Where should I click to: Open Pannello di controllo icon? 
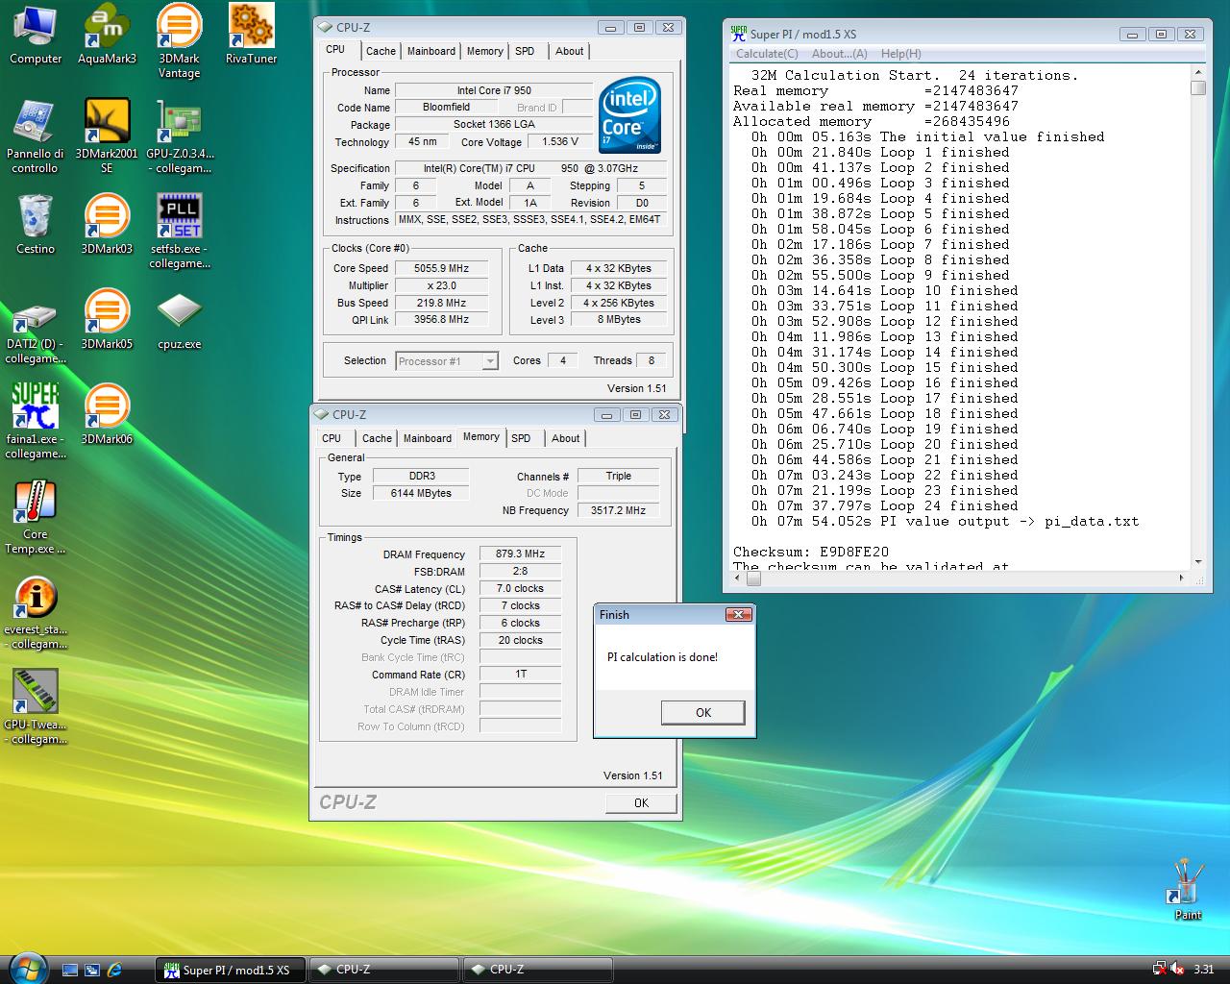point(36,136)
